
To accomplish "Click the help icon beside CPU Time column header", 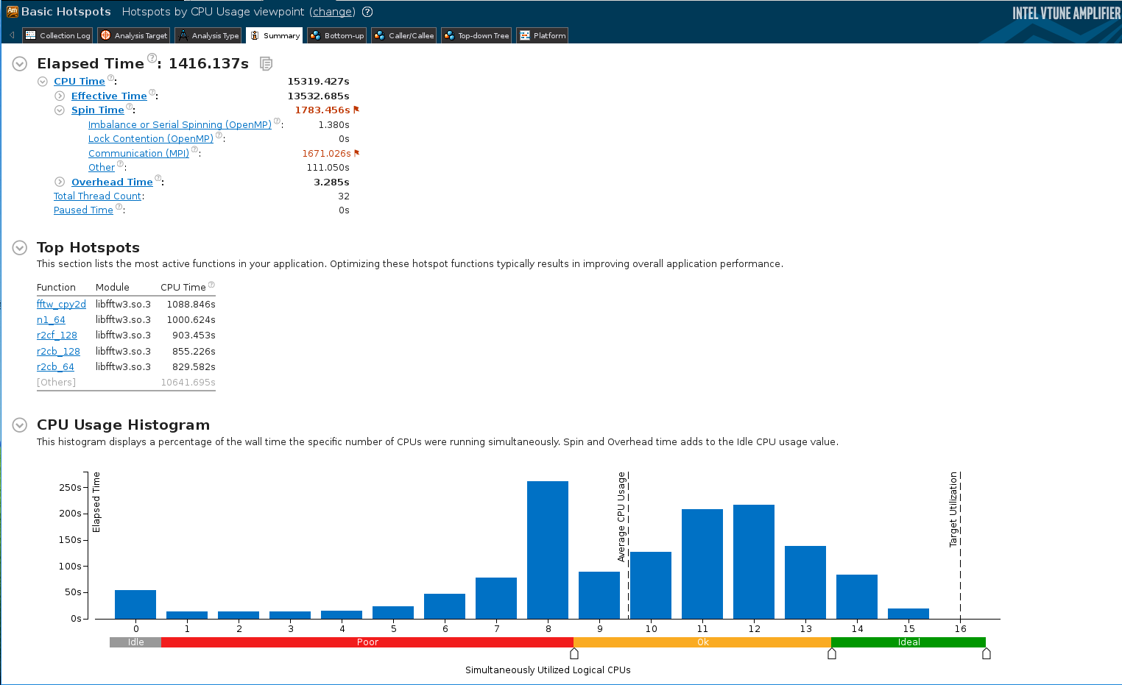I will tap(211, 285).
